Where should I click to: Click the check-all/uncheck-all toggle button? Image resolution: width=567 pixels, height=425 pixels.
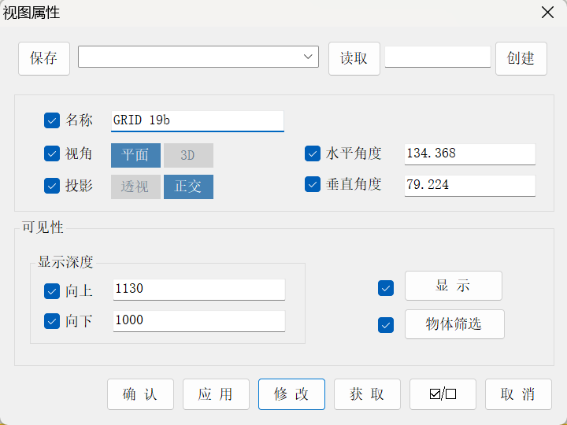[443, 394]
